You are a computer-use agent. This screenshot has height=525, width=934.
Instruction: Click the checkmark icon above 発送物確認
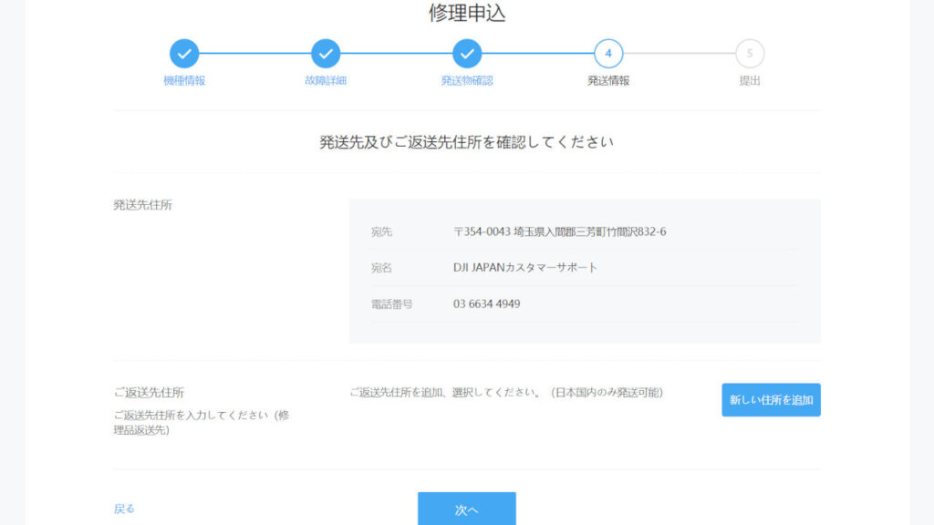tap(467, 54)
